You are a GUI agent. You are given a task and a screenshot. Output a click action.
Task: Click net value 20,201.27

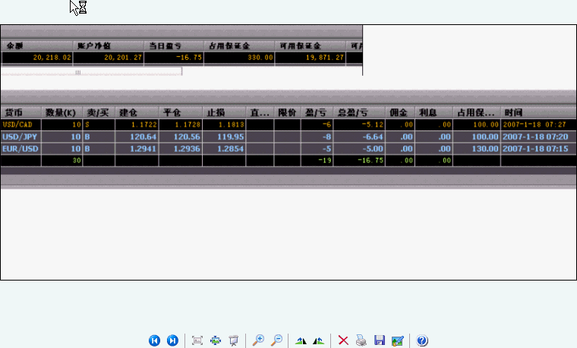click(x=123, y=58)
